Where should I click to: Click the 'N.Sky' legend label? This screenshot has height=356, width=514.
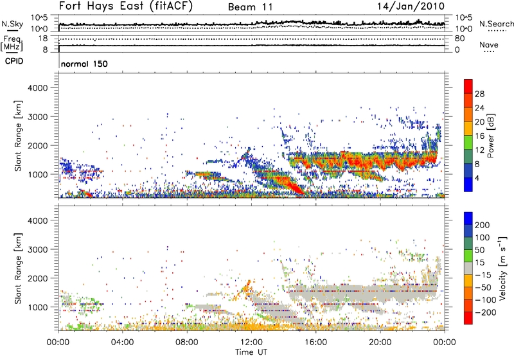12,24
